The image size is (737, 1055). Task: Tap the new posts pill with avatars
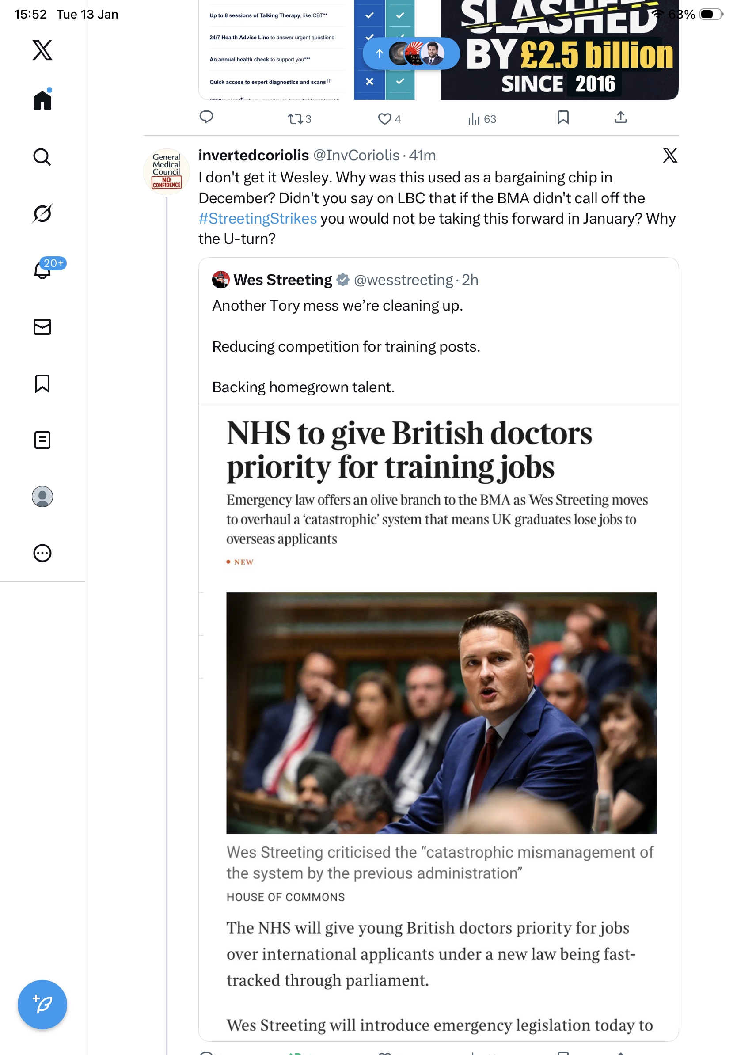411,54
